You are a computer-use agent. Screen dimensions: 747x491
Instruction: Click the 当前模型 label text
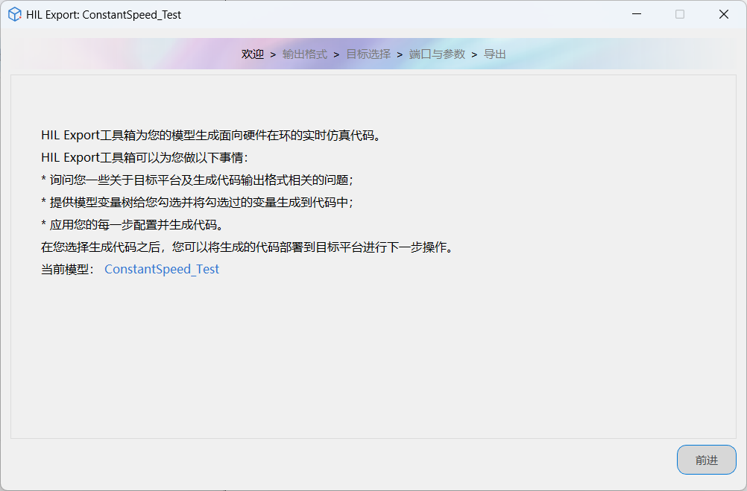pyautogui.click(x=67, y=270)
